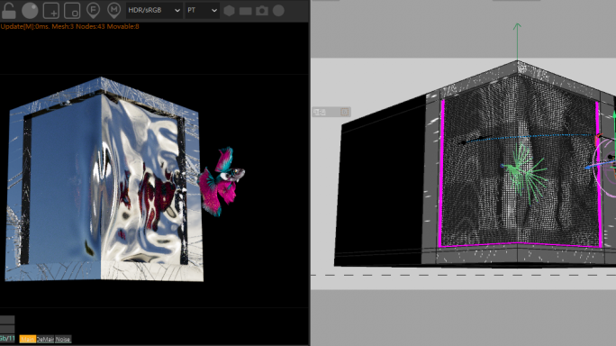Viewport: 616px width, 346px height.
Task: Click the hexagon icon in Live Viewer toolbar
Action: (229, 11)
